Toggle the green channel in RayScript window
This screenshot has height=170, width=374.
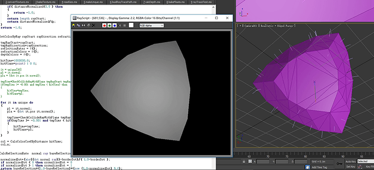(109, 25)
